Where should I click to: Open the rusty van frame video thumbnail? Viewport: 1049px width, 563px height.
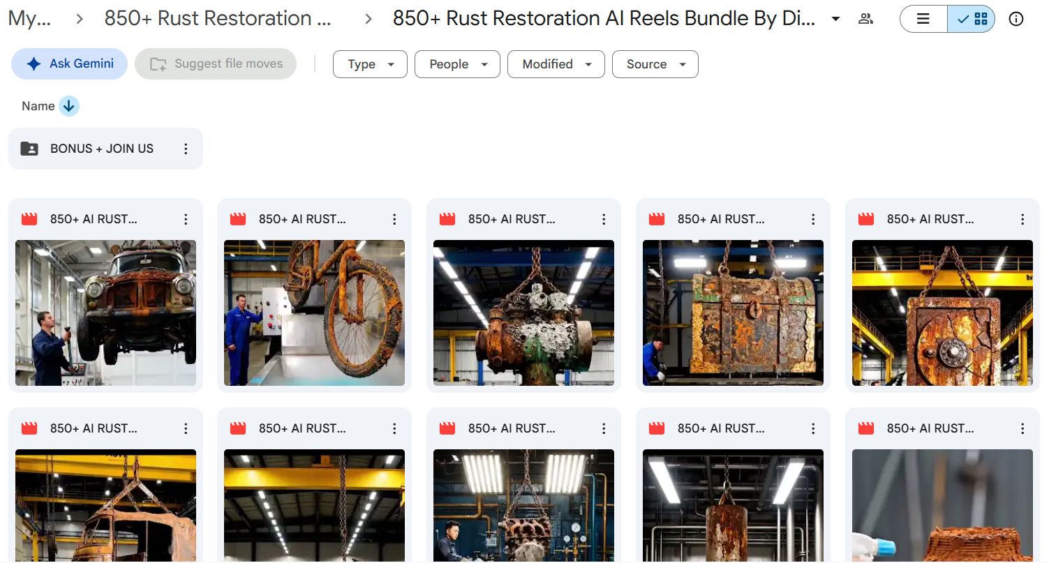(x=105, y=506)
